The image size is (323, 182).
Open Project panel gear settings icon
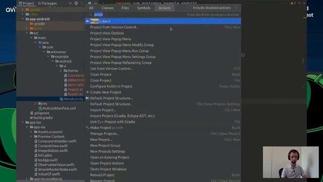[90, 3]
